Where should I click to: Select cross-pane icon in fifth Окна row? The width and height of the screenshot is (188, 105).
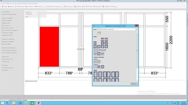click(99, 54)
